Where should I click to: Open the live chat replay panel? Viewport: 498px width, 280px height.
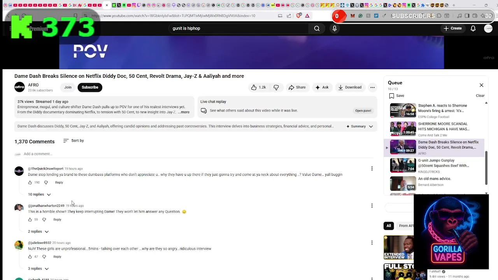[x=363, y=110]
